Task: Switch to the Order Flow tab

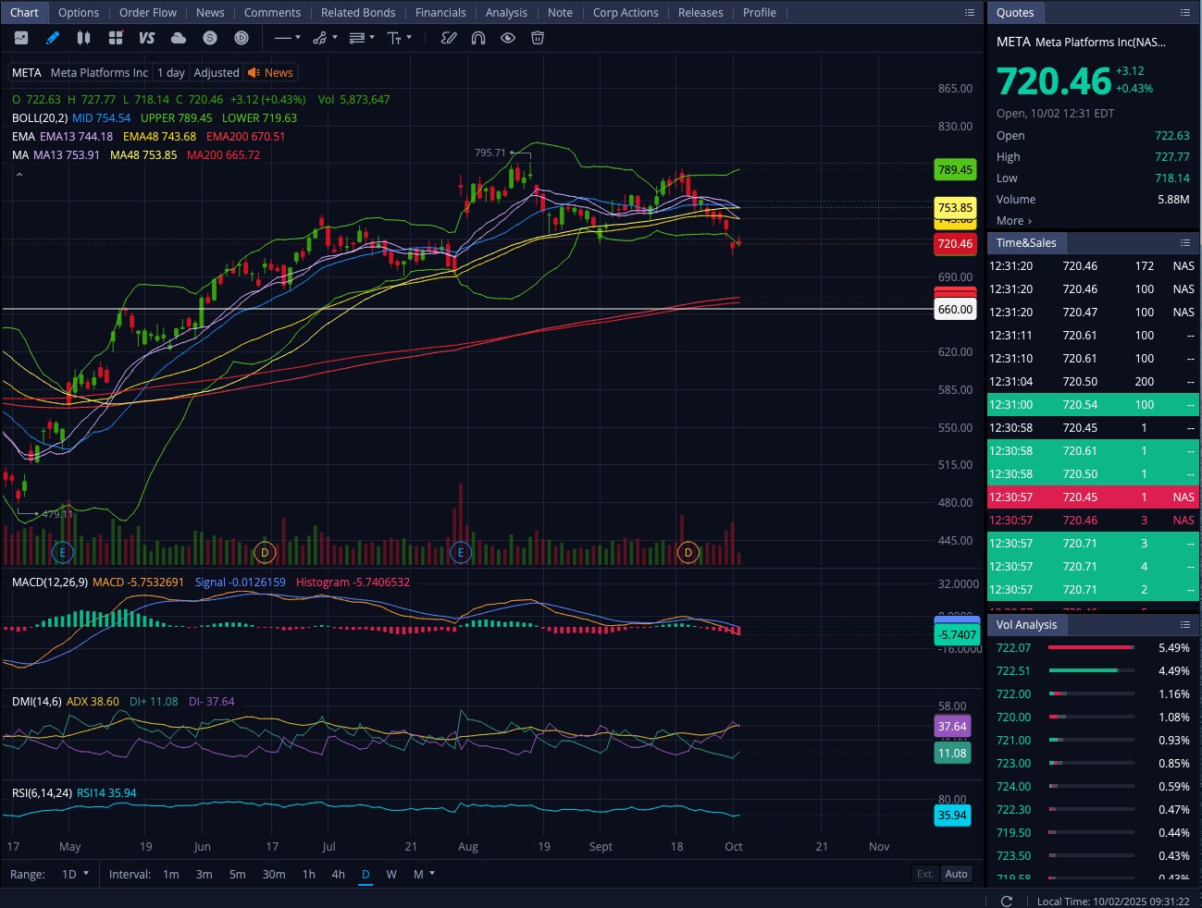Action: point(148,13)
